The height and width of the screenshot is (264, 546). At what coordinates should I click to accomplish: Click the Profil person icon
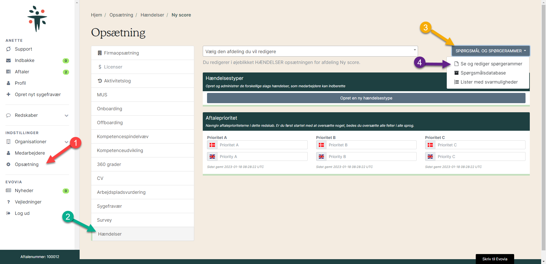coord(9,83)
